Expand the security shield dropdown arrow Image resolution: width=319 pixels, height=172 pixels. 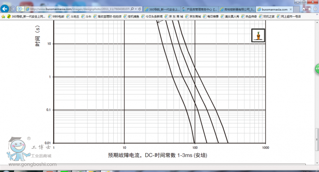pos(23,9)
